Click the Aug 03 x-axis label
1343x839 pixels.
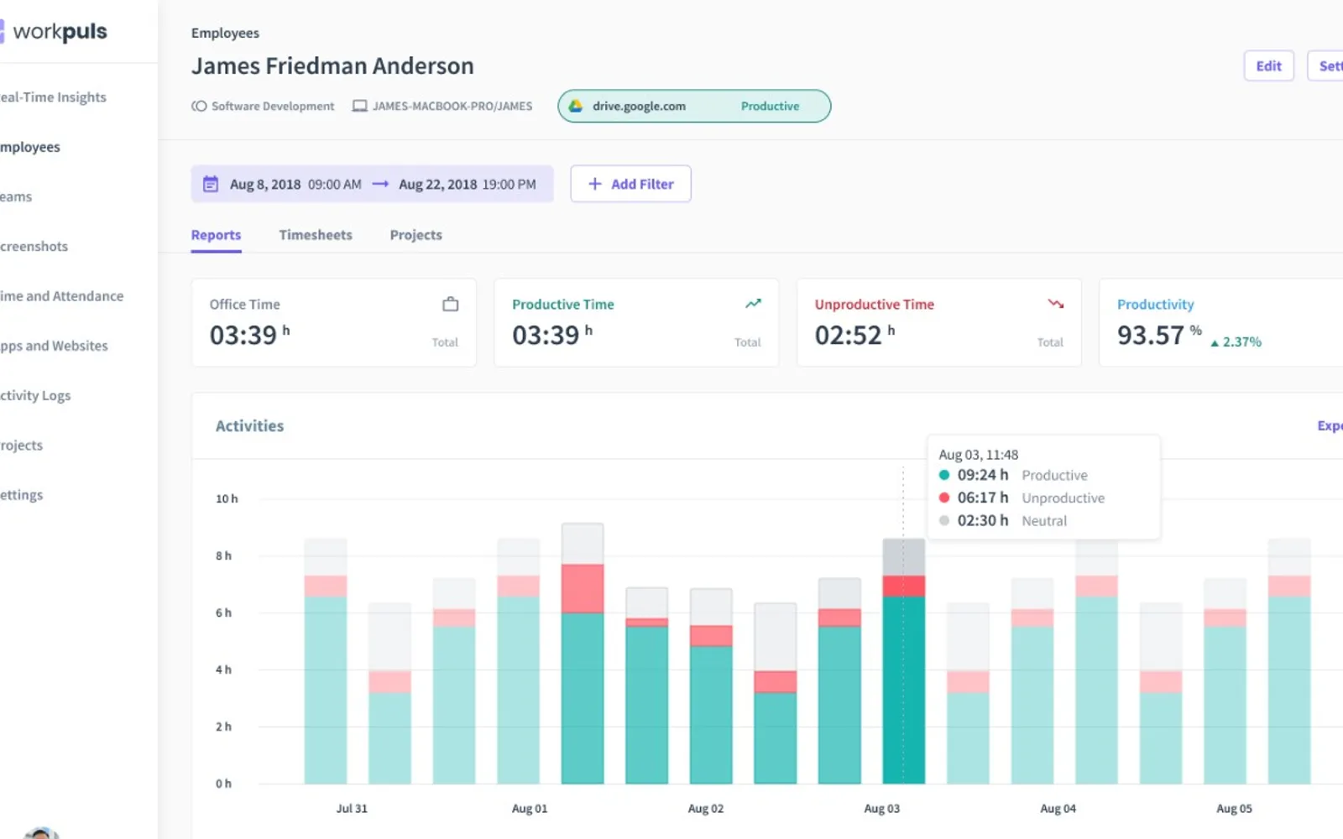coord(881,809)
